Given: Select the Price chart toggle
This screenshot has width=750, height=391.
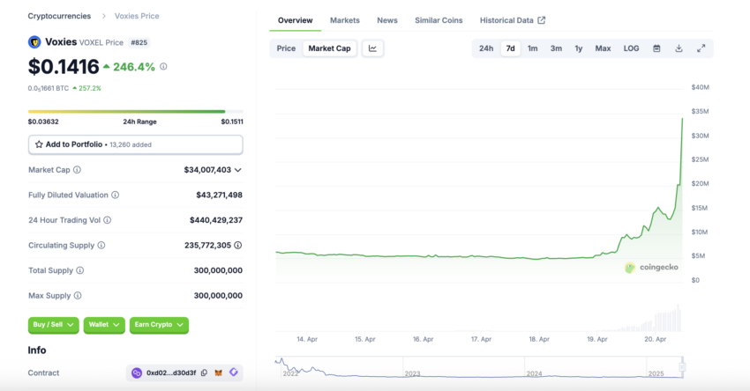Looking at the screenshot, I should 286,48.
